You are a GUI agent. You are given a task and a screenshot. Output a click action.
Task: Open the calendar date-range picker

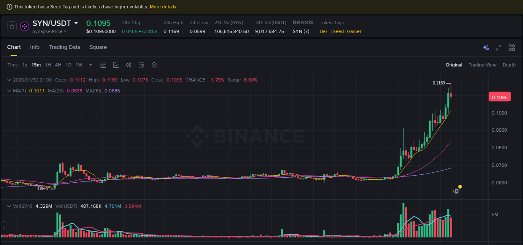coord(103,65)
